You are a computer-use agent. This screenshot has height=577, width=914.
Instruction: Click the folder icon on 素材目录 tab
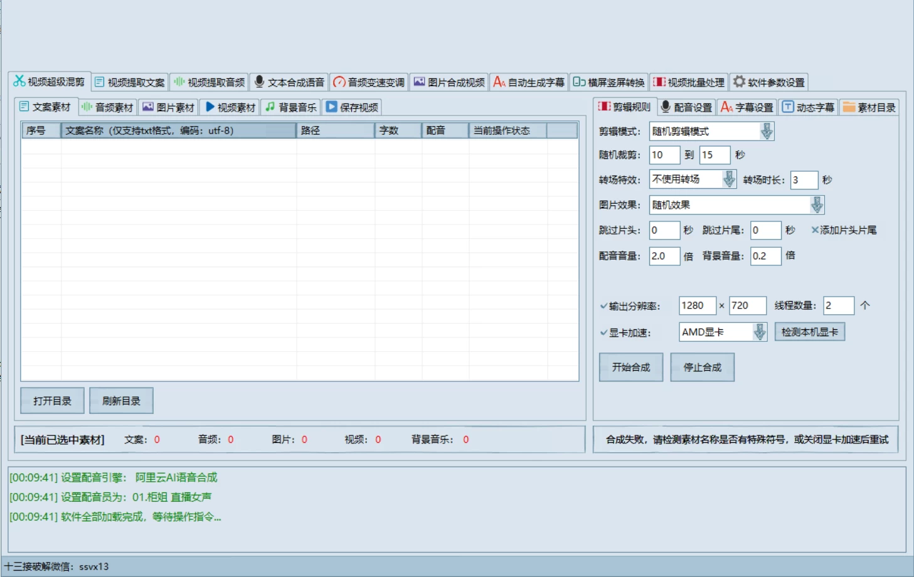pyautogui.click(x=850, y=107)
